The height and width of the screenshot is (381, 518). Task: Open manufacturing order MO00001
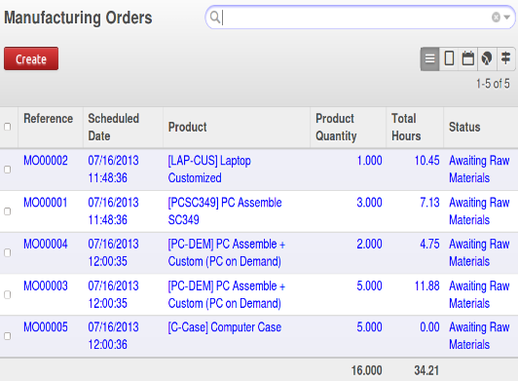point(45,203)
